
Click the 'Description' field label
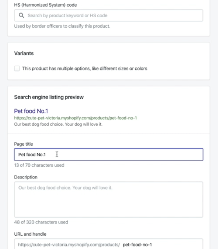26,177
